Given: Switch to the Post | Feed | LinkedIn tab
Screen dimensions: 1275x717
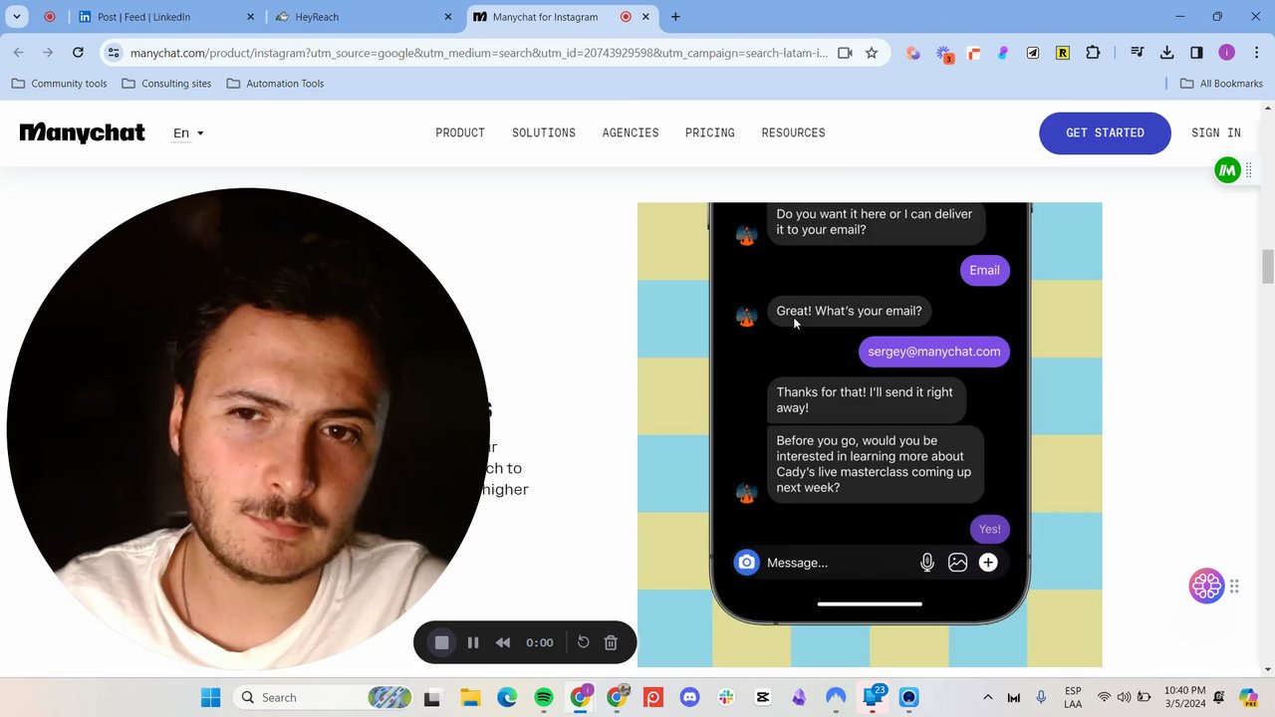Looking at the screenshot, I should point(164,17).
